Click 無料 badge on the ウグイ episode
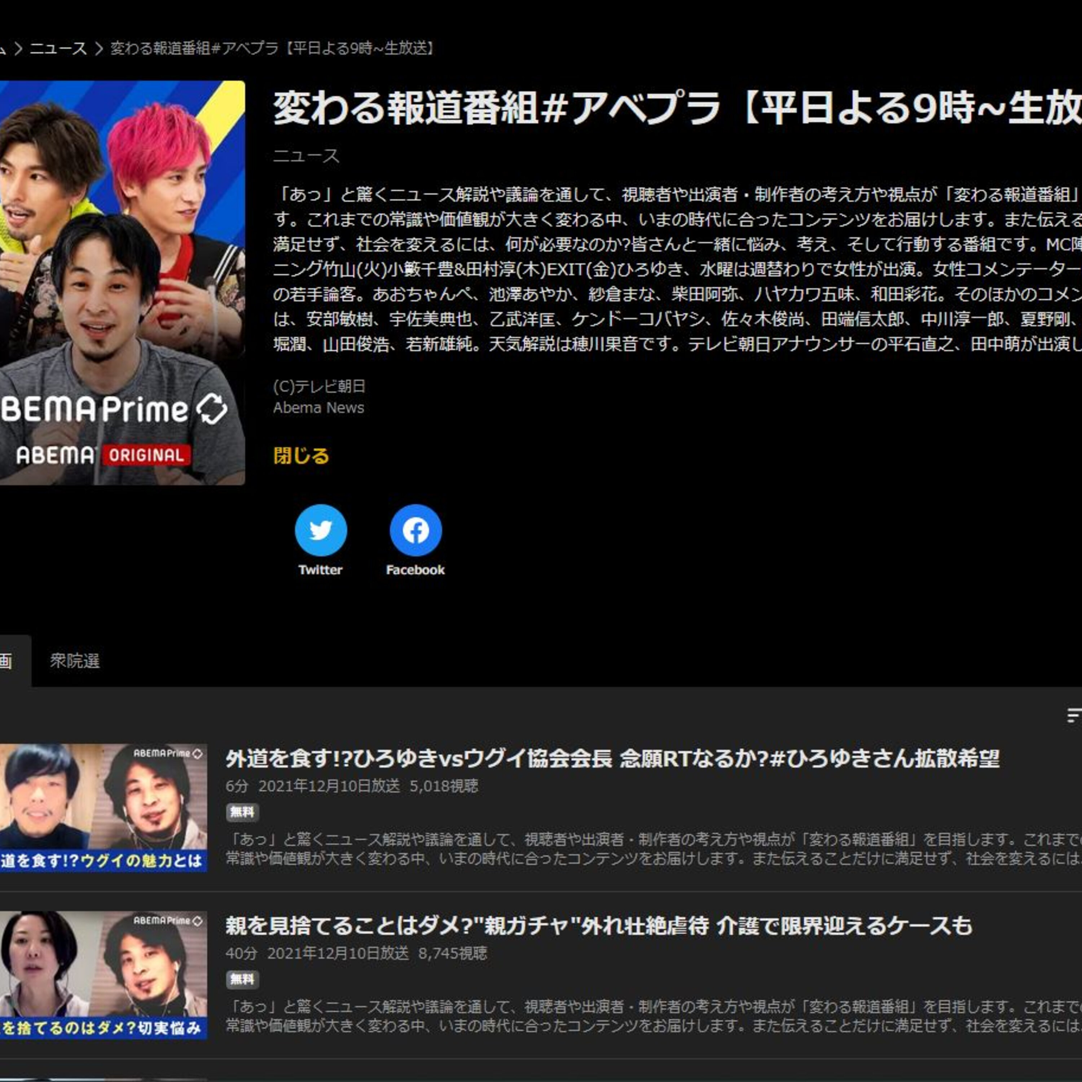The height and width of the screenshot is (1082, 1082). [242, 812]
